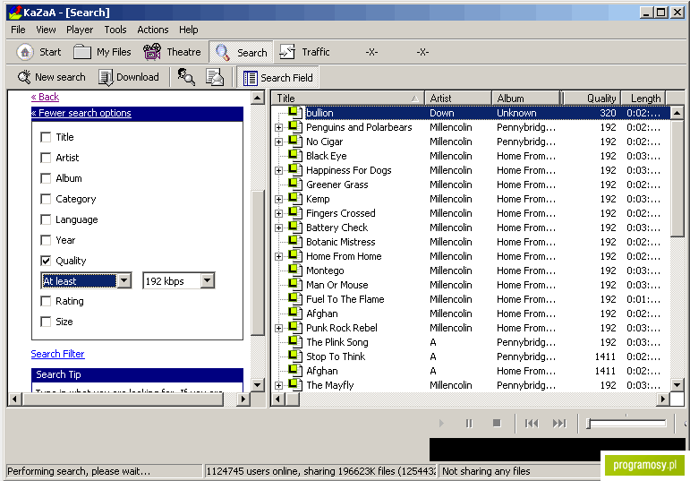Open My Files folder icon

pyautogui.click(x=81, y=52)
